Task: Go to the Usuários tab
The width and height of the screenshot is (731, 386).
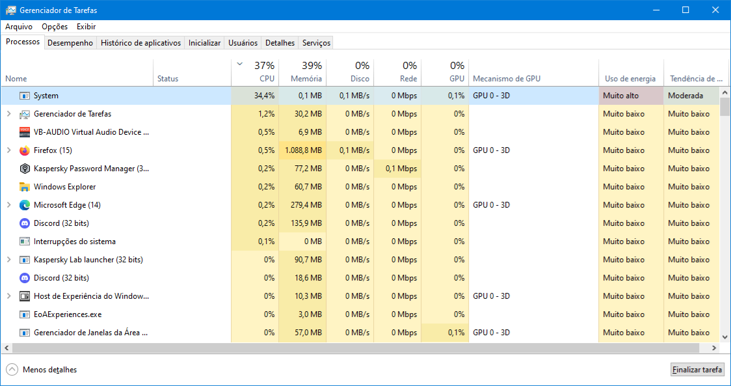Action: pos(243,43)
